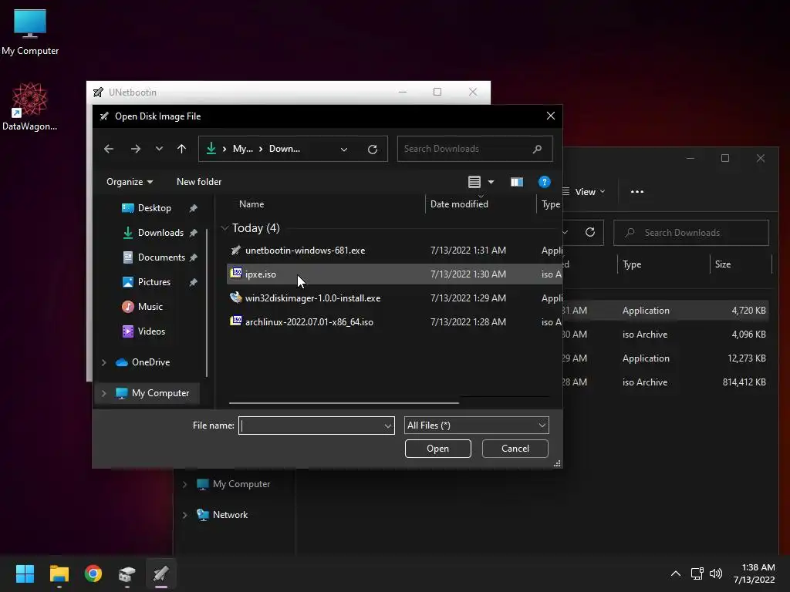
Task: Launch Google Chrome from the taskbar
Action: [x=93, y=573]
